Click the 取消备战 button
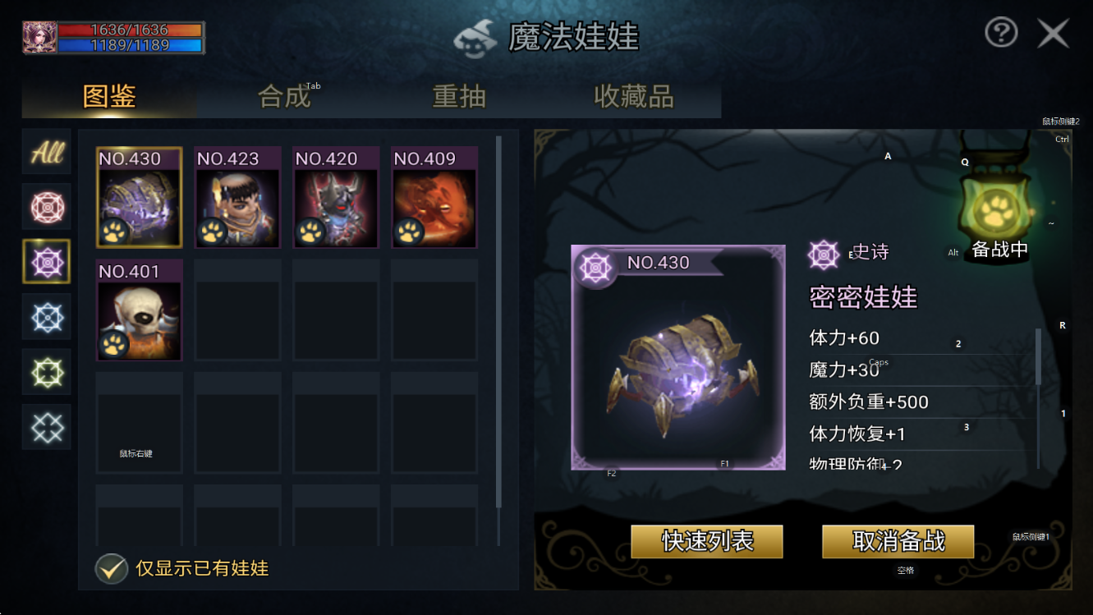 [x=898, y=542]
